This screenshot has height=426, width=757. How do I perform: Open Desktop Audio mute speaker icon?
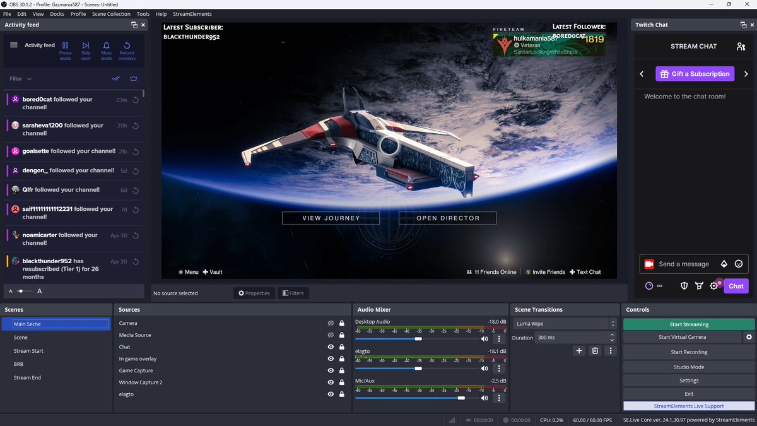pyautogui.click(x=484, y=339)
